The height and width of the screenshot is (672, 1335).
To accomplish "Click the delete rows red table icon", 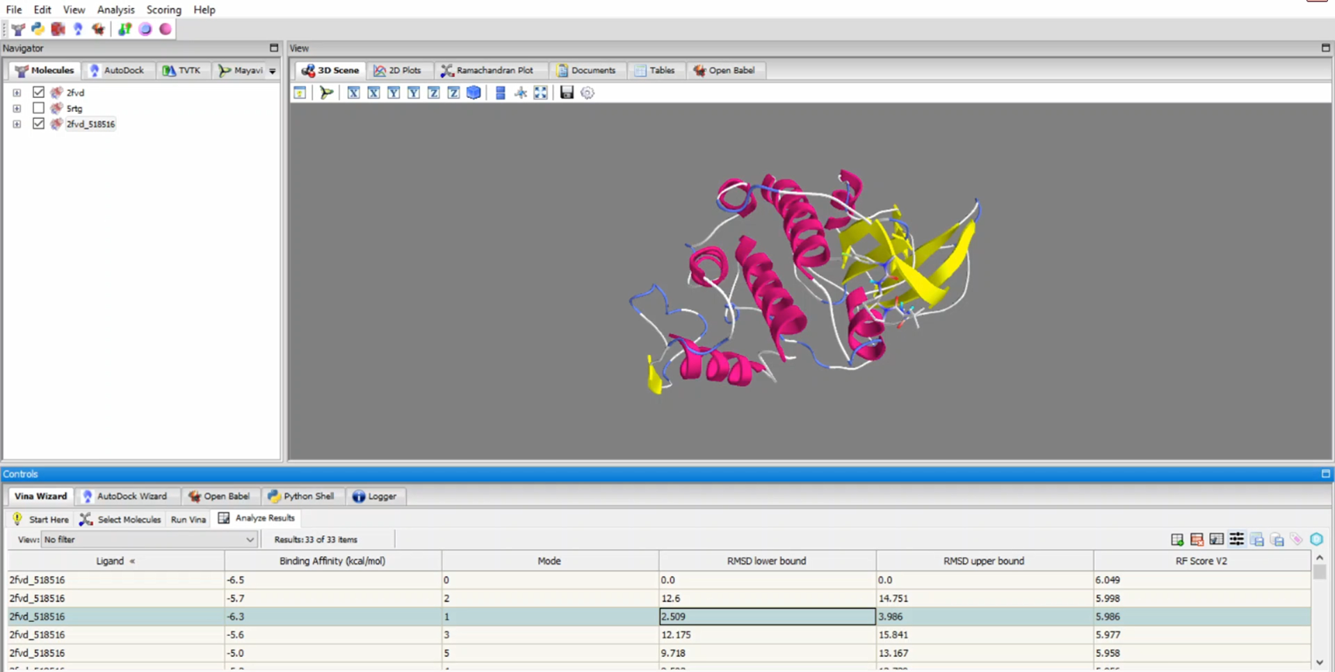I will [1197, 539].
